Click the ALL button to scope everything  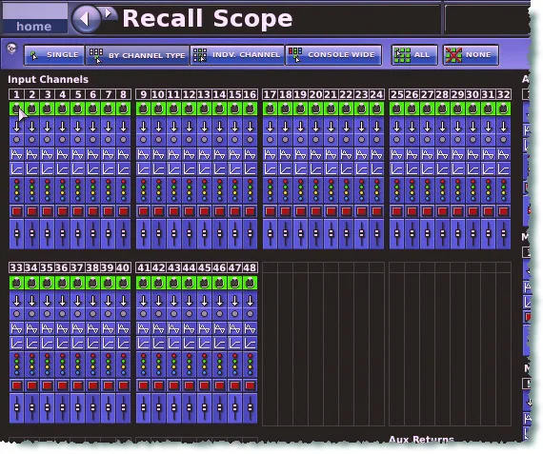pos(414,54)
